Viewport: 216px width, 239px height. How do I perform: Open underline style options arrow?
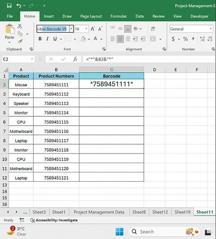point(61,39)
